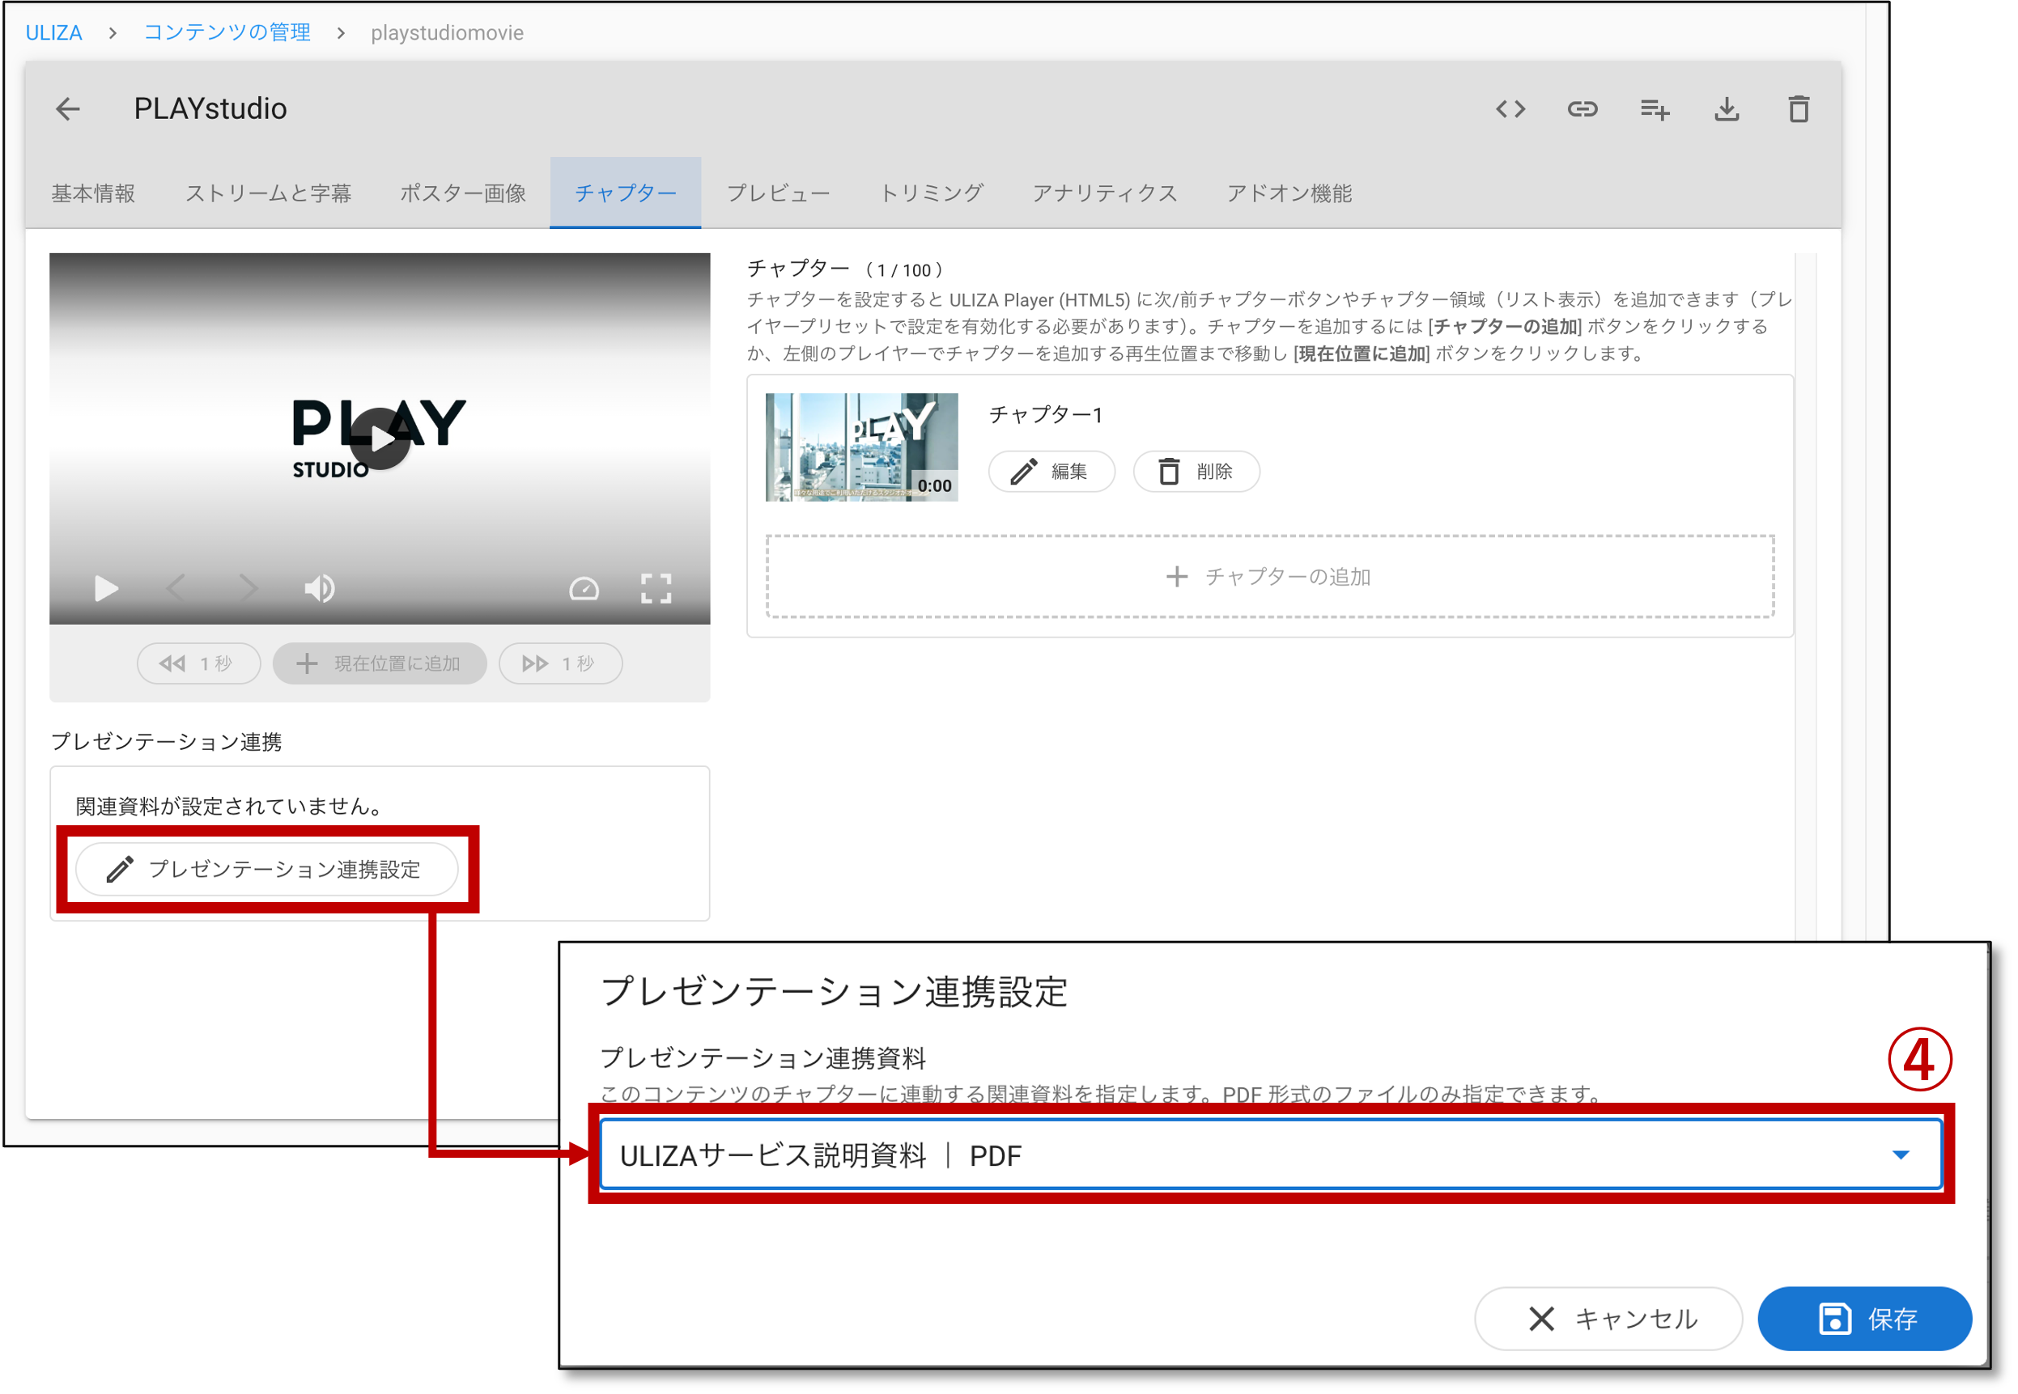Open the ポスター画像 tab
The width and height of the screenshot is (2018, 1394).
click(463, 193)
